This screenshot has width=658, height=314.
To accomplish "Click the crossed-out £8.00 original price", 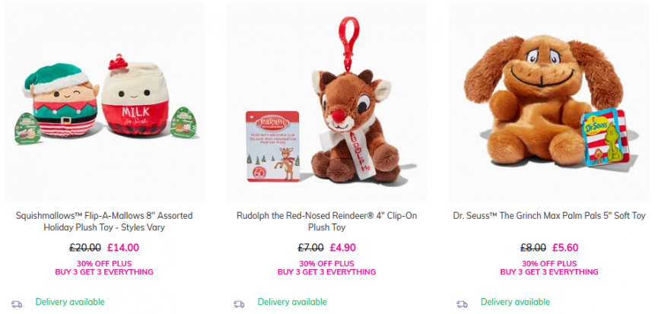I will coord(533,248).
